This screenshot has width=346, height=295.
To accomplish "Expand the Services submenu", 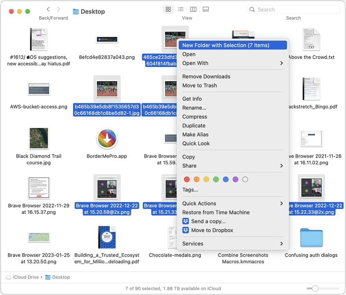I will pyautogui.click(x=281, y=244).
